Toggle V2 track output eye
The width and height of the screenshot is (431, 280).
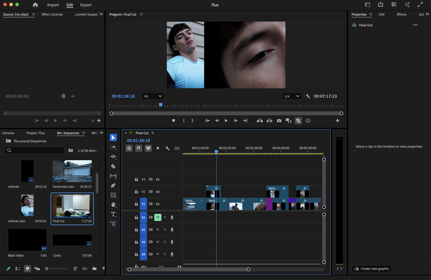click(x=158, y=192)
